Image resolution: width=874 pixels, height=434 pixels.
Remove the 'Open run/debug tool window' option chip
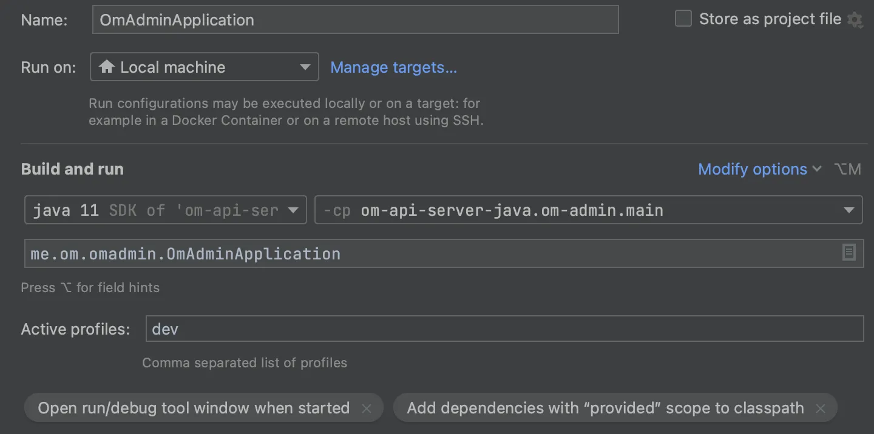[x=367, y=409]
